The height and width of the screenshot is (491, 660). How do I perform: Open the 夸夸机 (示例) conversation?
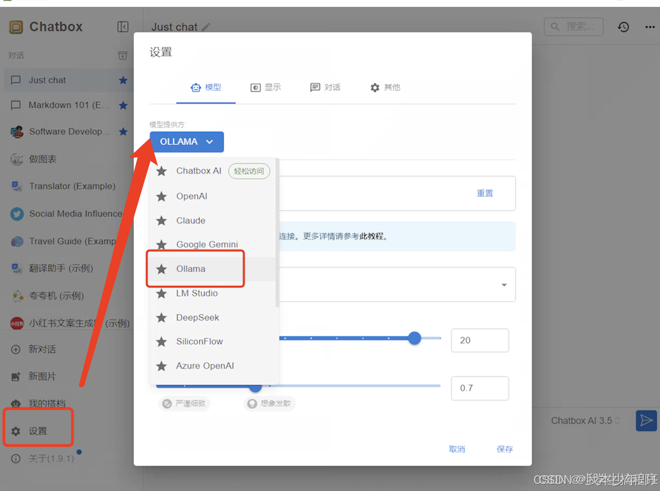point(69,296)
